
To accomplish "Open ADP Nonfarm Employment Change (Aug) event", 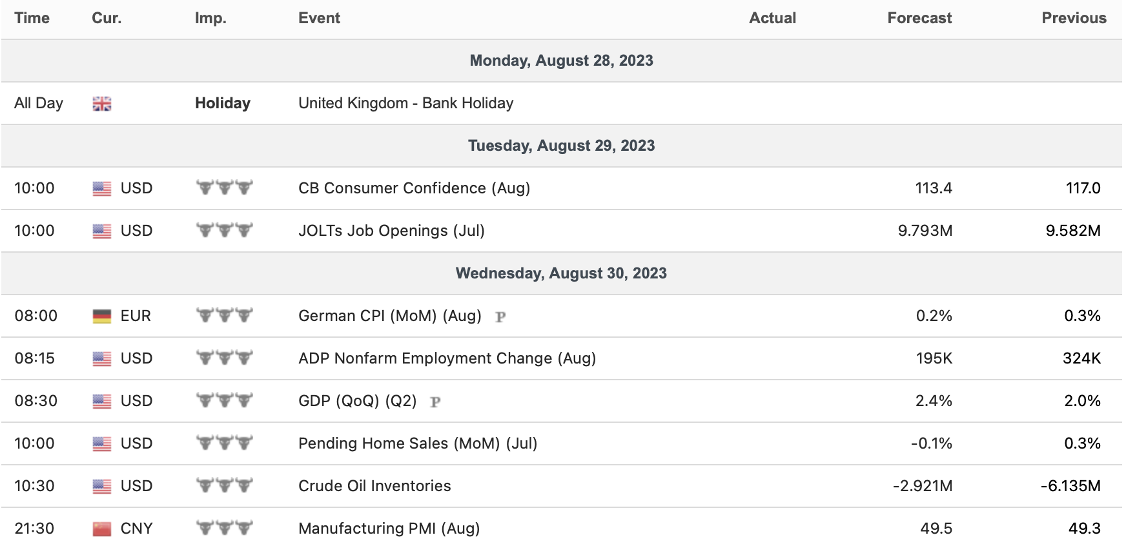I will point(447,358).
